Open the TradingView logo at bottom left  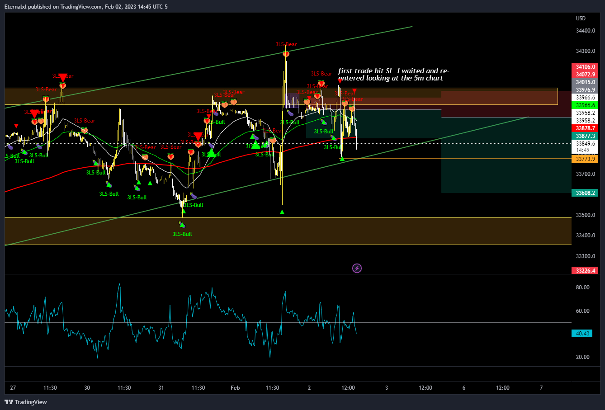pyautogui.click(x=26, y=402)
